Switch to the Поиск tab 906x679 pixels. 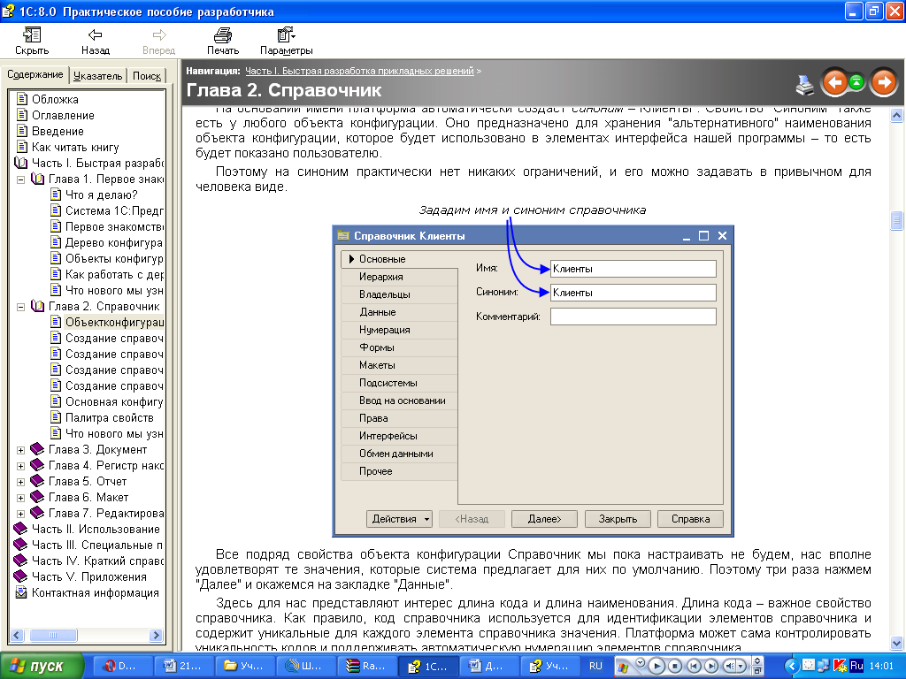pyautogui.click(x=147, y=76)
